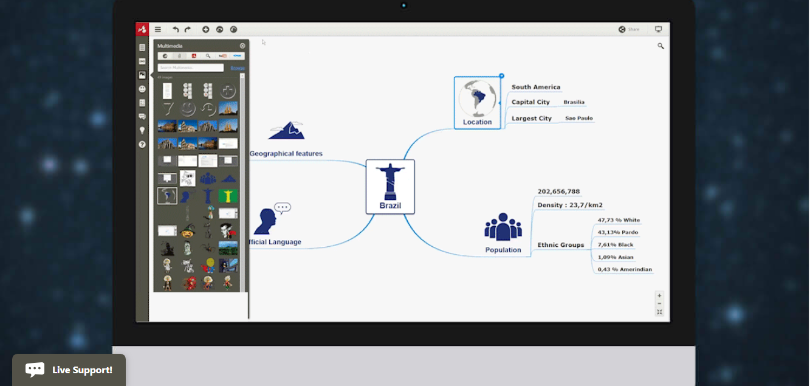This screenshot has width=810, height=386.
Task: Open the Hyperlink sidebar panel
Action: tap(142, 61)
